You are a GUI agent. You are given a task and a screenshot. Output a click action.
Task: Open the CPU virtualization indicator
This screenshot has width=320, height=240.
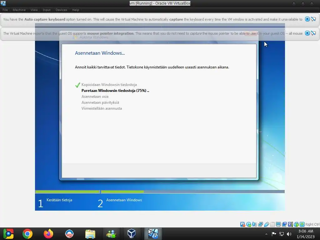tap(290, 224)
